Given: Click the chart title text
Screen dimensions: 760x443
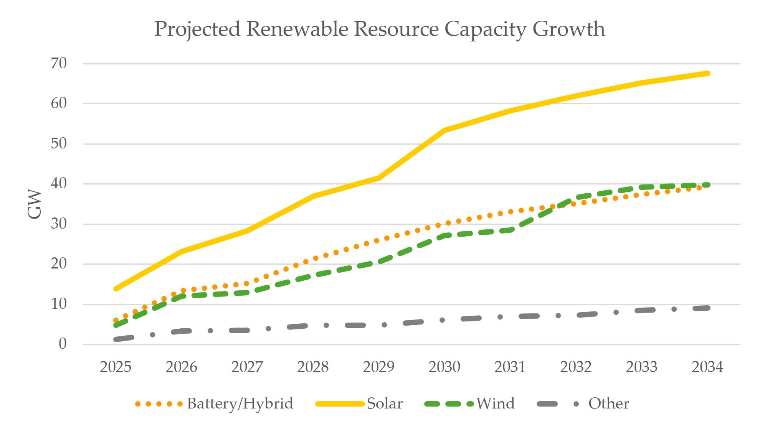Looking at the screenshot, I should point(379,29).
